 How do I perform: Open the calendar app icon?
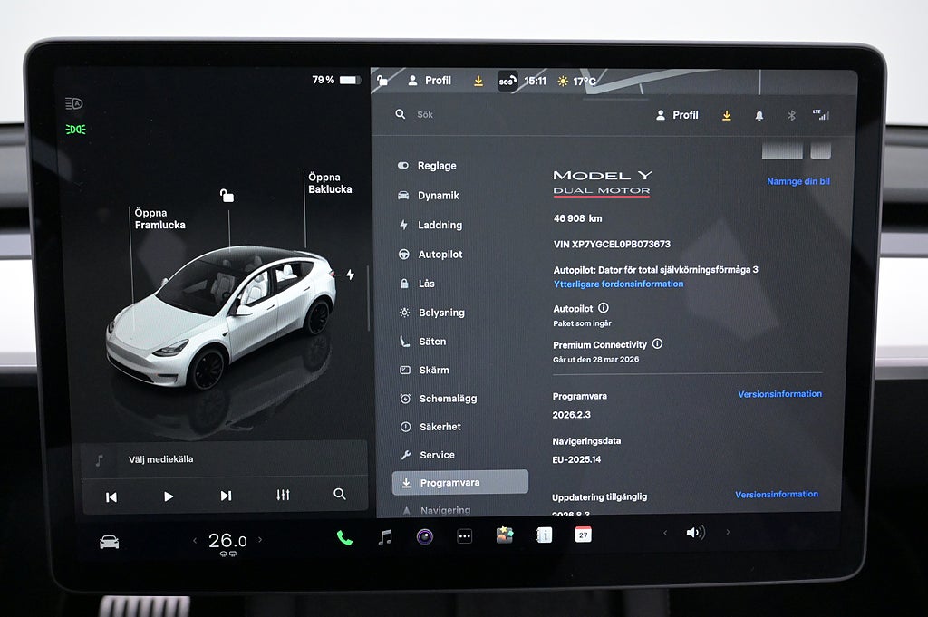point(584,535)
